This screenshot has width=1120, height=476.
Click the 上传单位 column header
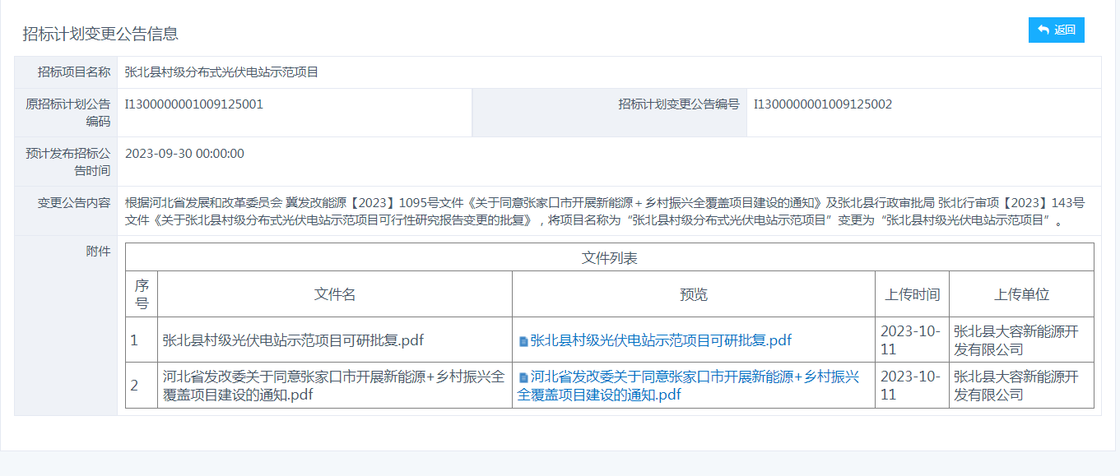[x=1021, y=294]
